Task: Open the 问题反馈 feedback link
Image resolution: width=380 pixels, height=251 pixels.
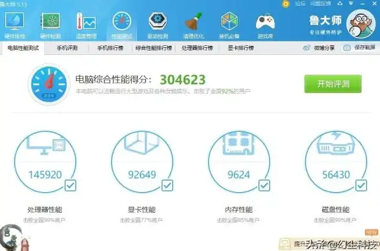Action: pos(321,4)
